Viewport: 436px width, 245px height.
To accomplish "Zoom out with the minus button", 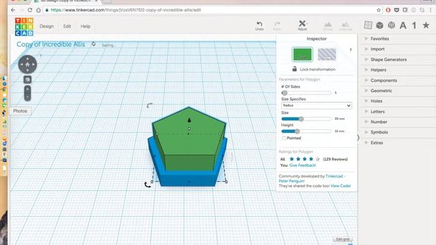I will 27,97.
